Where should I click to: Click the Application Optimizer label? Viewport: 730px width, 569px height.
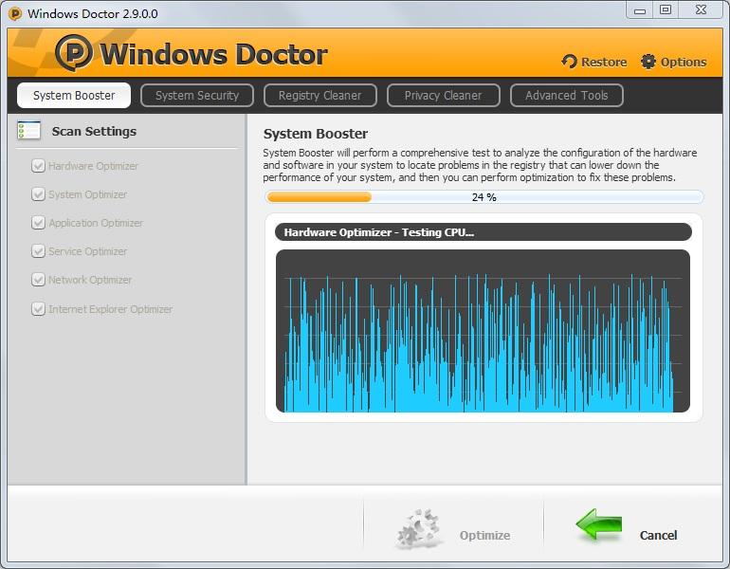coord(96,223)
